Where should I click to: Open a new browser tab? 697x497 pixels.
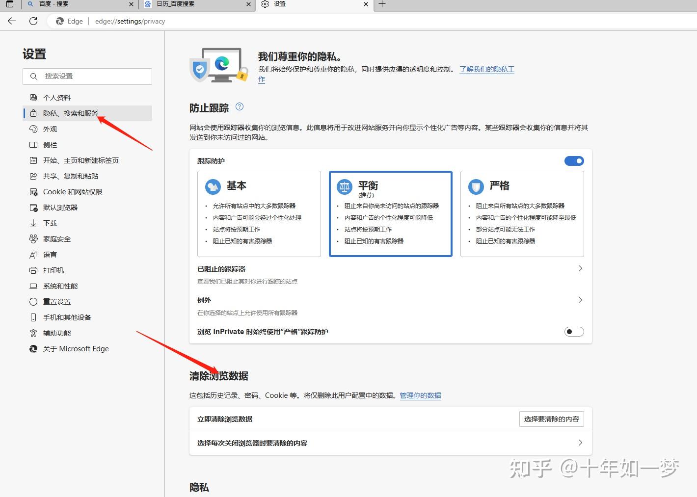coord(382,5)
